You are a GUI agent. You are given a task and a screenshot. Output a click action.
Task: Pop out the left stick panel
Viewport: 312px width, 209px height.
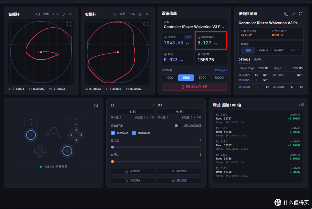pos(38,14)
